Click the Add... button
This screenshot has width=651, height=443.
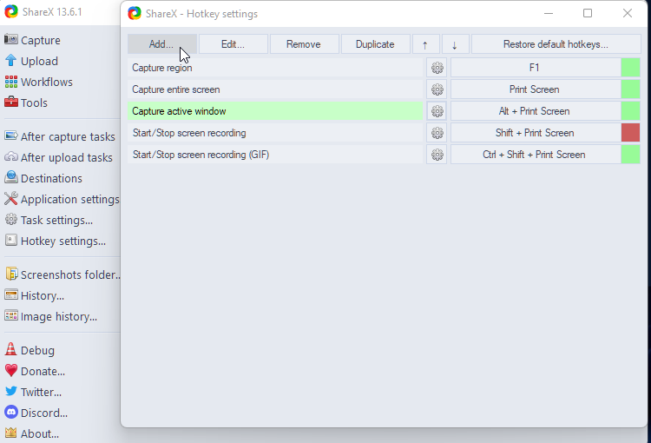pyautogui.click(x=162, y=44)
